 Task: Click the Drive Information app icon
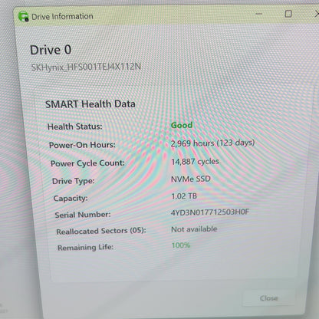tap(23, 17)
